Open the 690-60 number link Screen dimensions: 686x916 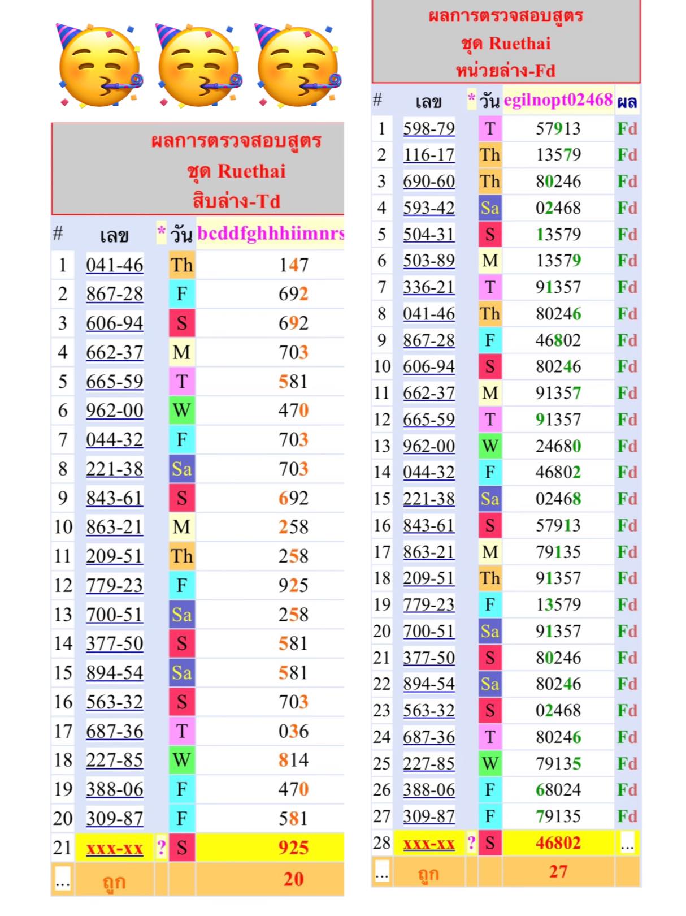(x=428, y=182)
